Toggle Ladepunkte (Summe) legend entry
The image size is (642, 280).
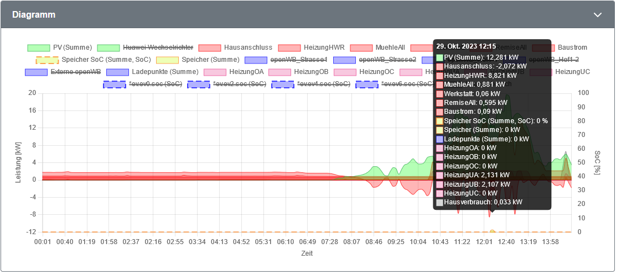pyautogui.click(x=152, y=72)
